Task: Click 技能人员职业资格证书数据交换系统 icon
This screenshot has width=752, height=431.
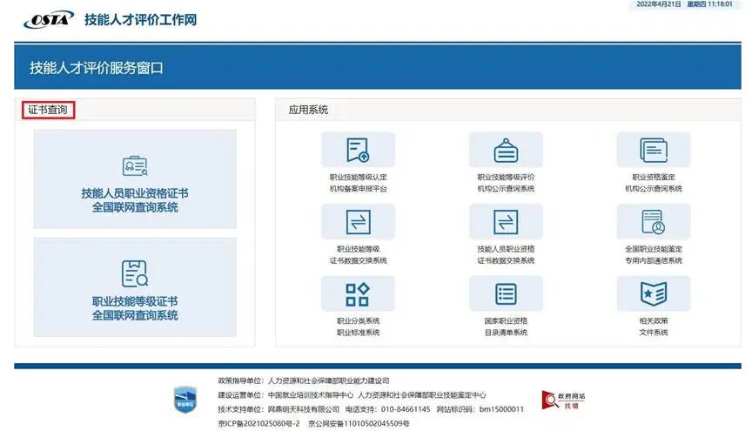Action: click(506, 222)
